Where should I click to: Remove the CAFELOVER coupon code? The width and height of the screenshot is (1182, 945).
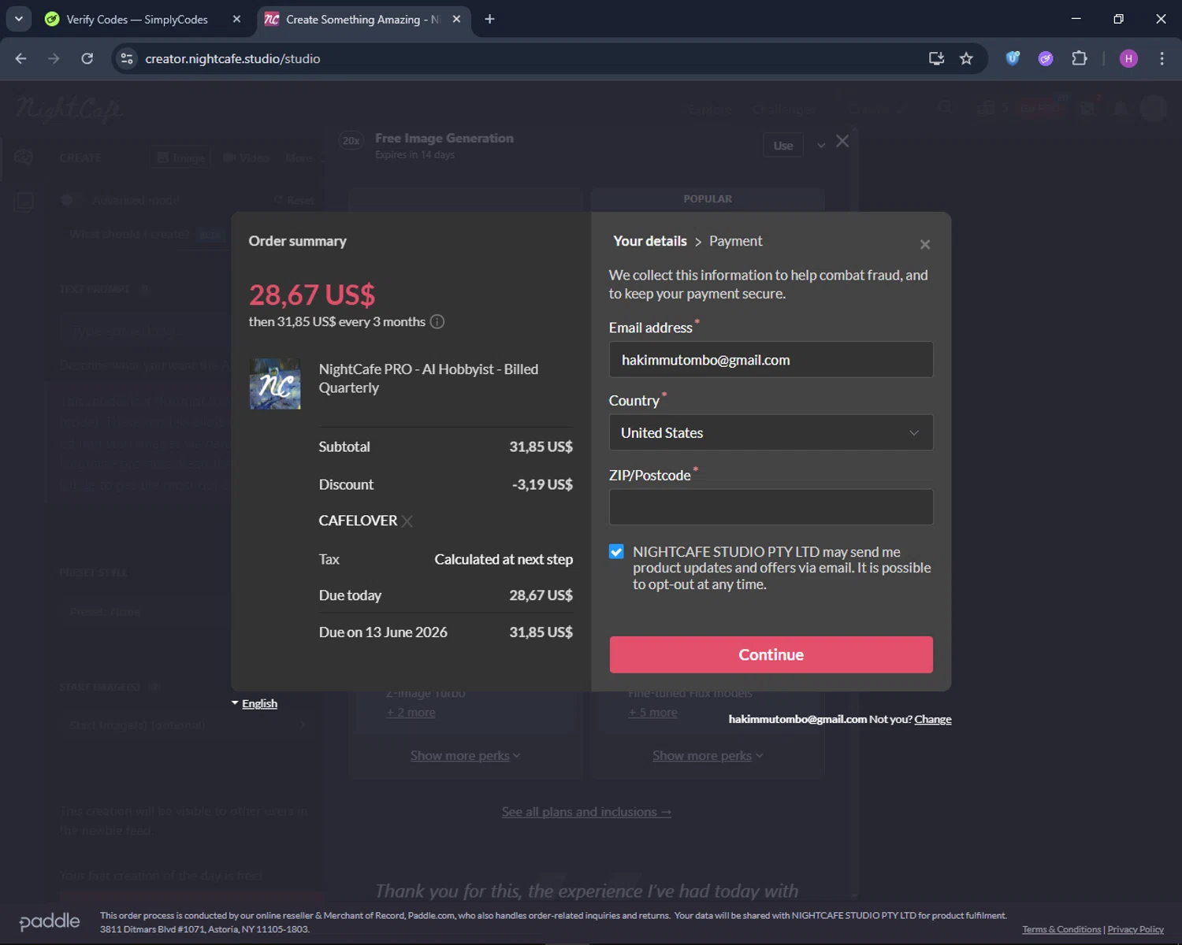407,521
